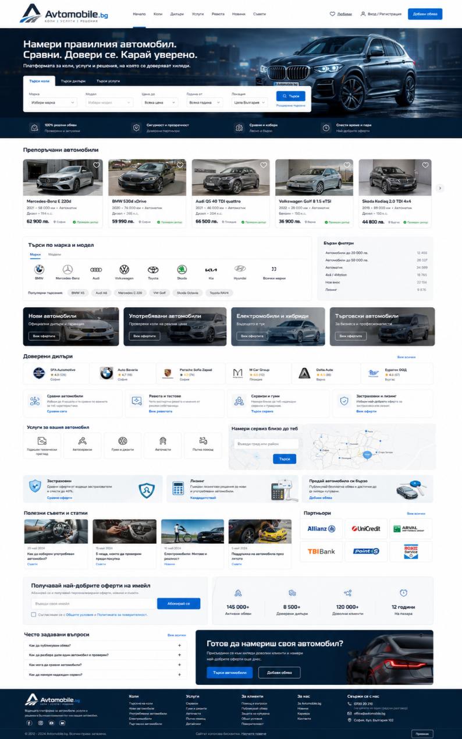Open article Как да изберем употребяван автомобил
The image size is (462, 739).
56,543
